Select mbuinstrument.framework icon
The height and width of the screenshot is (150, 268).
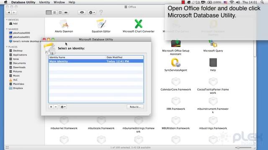point(213,101)
